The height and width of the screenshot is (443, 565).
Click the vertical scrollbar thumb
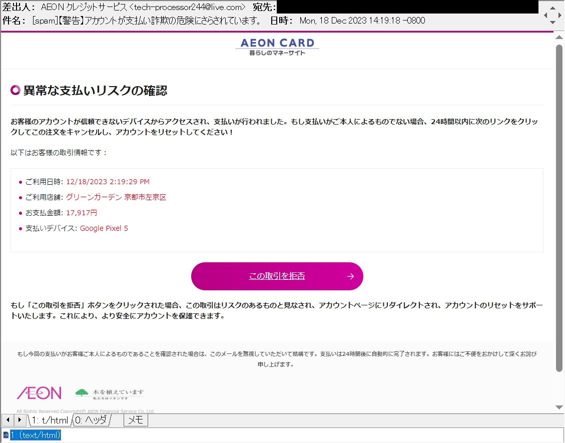click(559, 207)
